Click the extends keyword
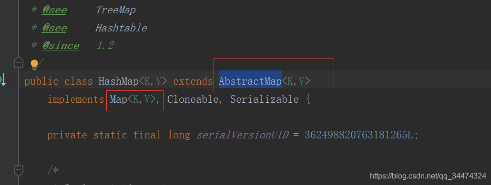This screenshot has width=491, height=185. [x=193, y=81]
